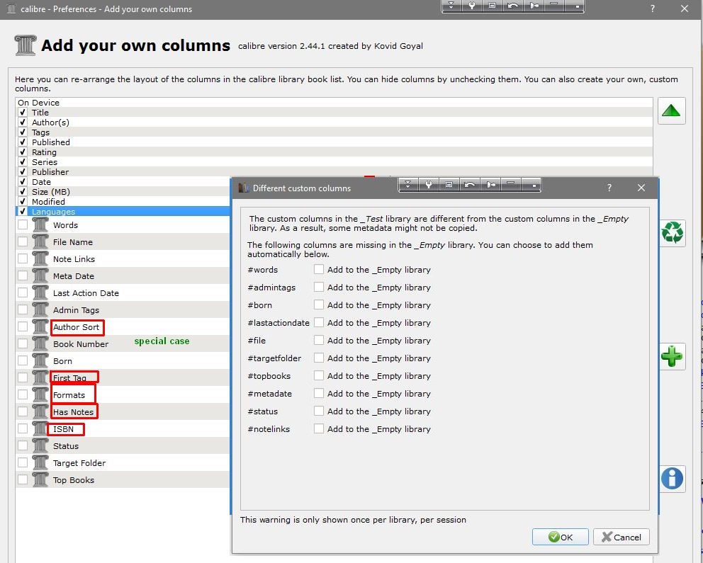This screenshot has width=703, height=563.
Task: Select the Admin Tags column row
Action: pos(123,309)
